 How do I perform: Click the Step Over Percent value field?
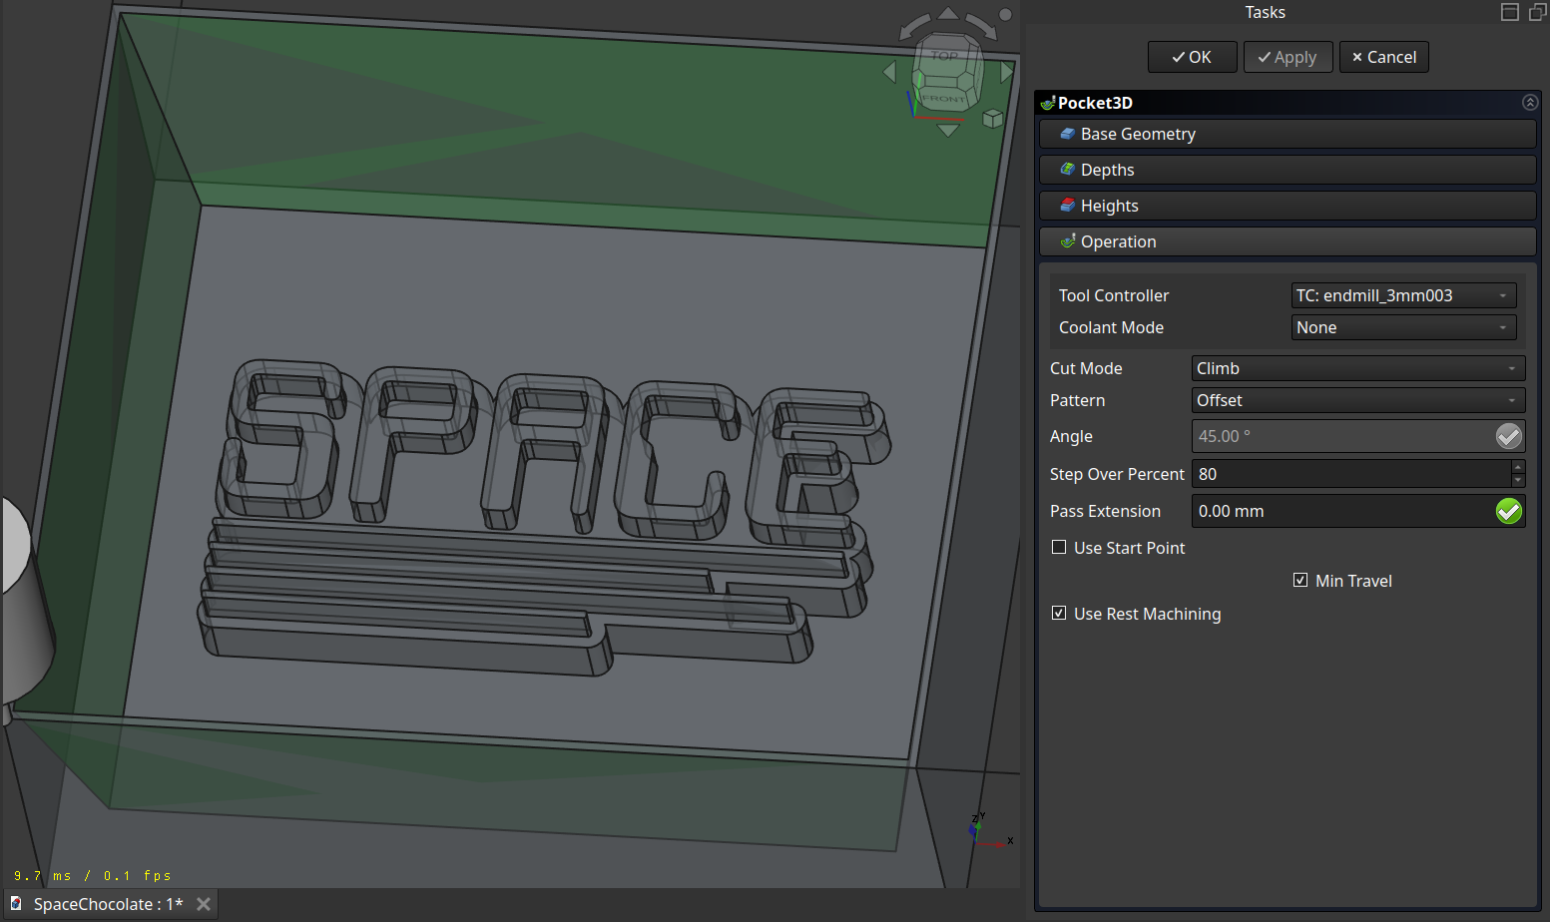pyautogui.click(x=1351, y=474)
